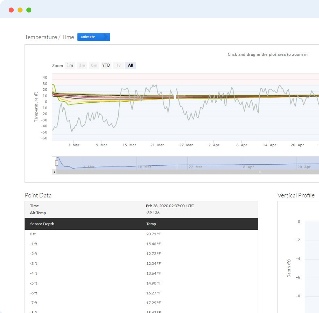Select the '-4 ft' sensor depth row

[x=141, y=273]
